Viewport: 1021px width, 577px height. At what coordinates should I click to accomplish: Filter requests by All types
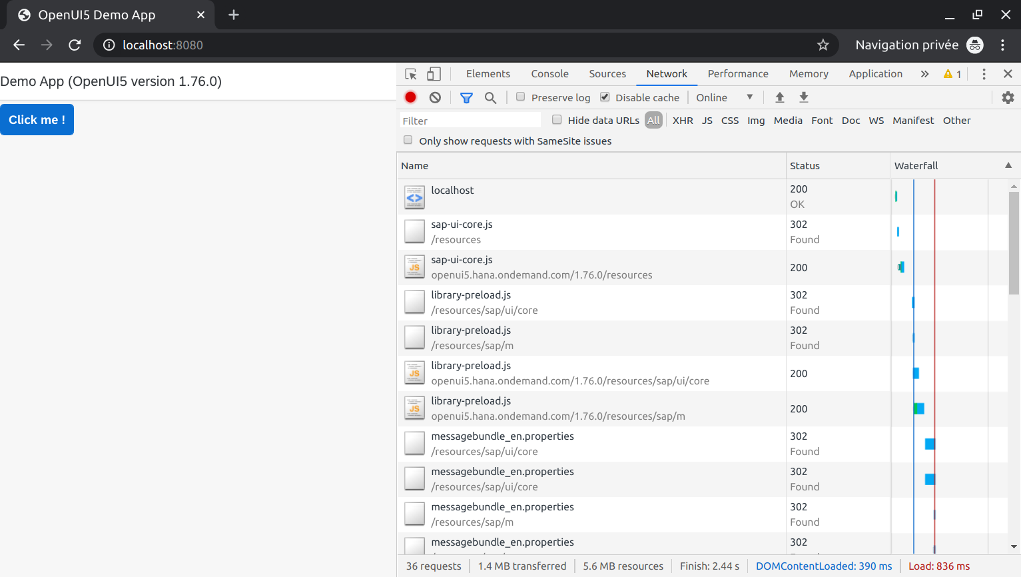point(654,121)
